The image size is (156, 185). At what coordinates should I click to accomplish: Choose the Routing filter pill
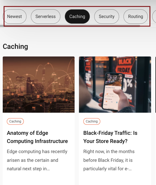(x=136, y=17)
